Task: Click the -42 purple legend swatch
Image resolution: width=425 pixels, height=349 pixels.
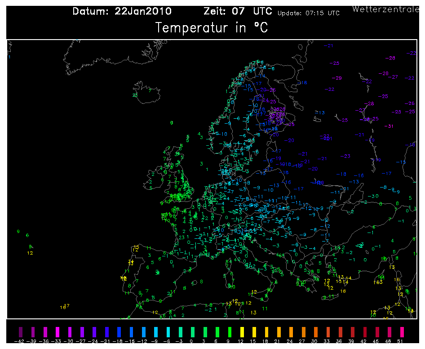Action: (x=19, y=332)
